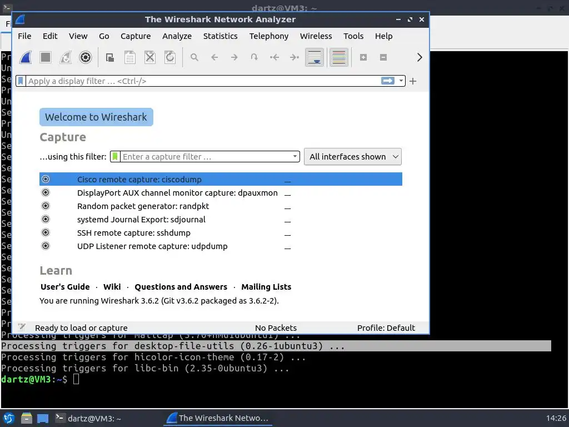Open the Go menu
569x427 pixels.
point(104,36)
